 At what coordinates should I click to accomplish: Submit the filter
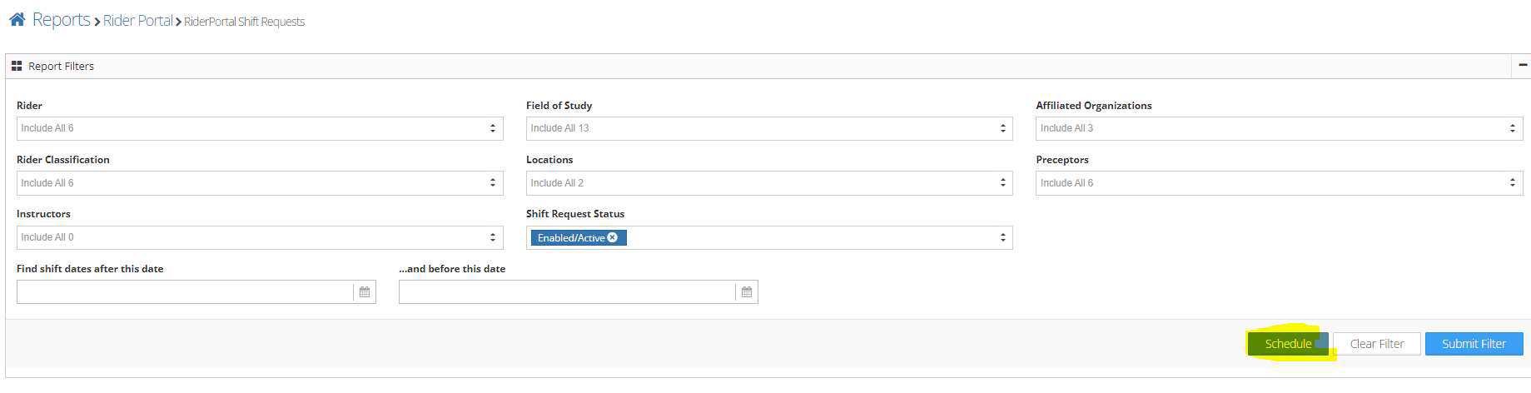[x=1474, y=344]
